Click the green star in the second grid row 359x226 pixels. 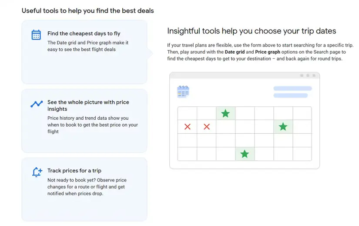(x=283, y=127)
